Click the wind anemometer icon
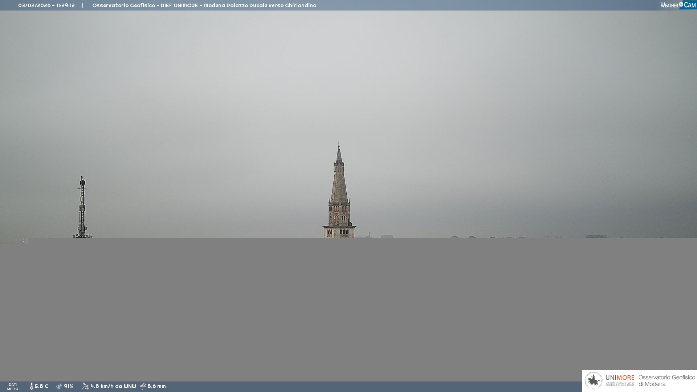 [x=85, y=386]
